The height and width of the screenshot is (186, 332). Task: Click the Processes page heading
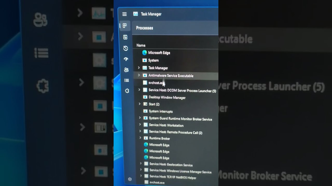pyautogui.click(x=144, y=28)
